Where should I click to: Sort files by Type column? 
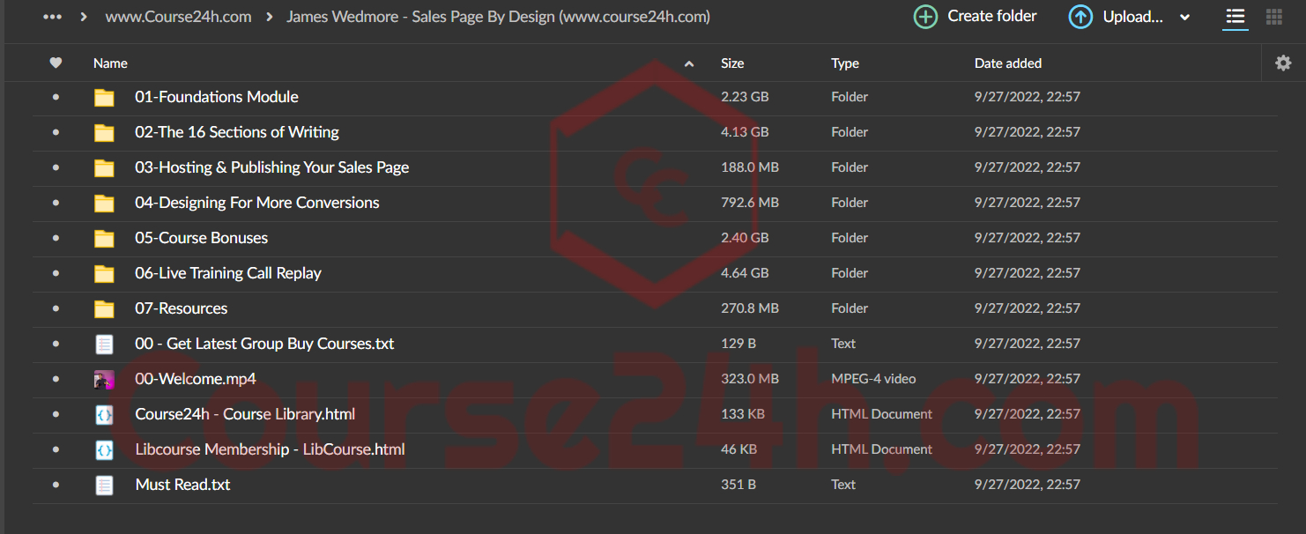845,63
